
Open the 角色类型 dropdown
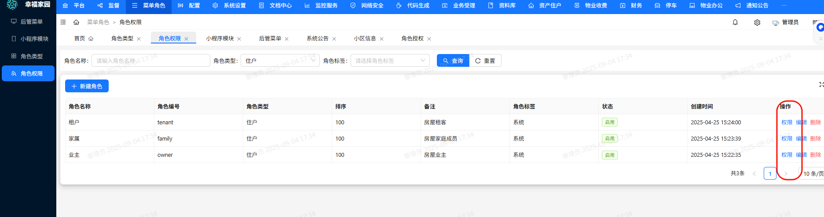pos(280,61)
